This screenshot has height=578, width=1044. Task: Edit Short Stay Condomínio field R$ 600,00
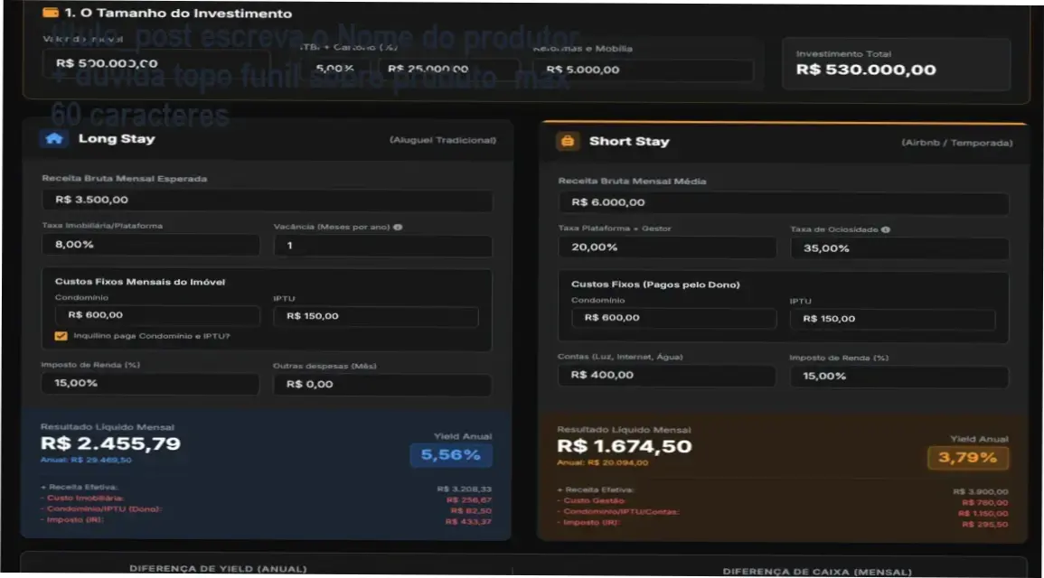click(673, 317)
